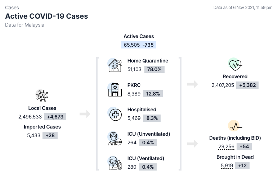
Task: Click the ICU Unventilated patient icon
Action: (115, 139)
